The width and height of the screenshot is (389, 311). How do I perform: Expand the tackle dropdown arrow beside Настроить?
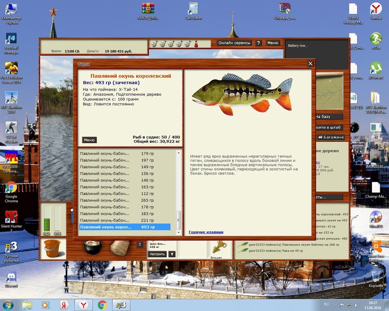click(172, 254)
